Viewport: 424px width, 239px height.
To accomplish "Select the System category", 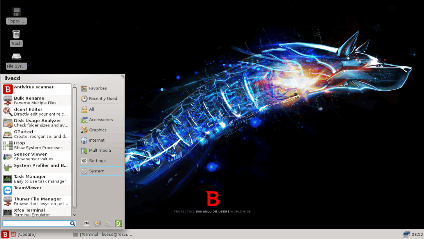I will (101, 171).
